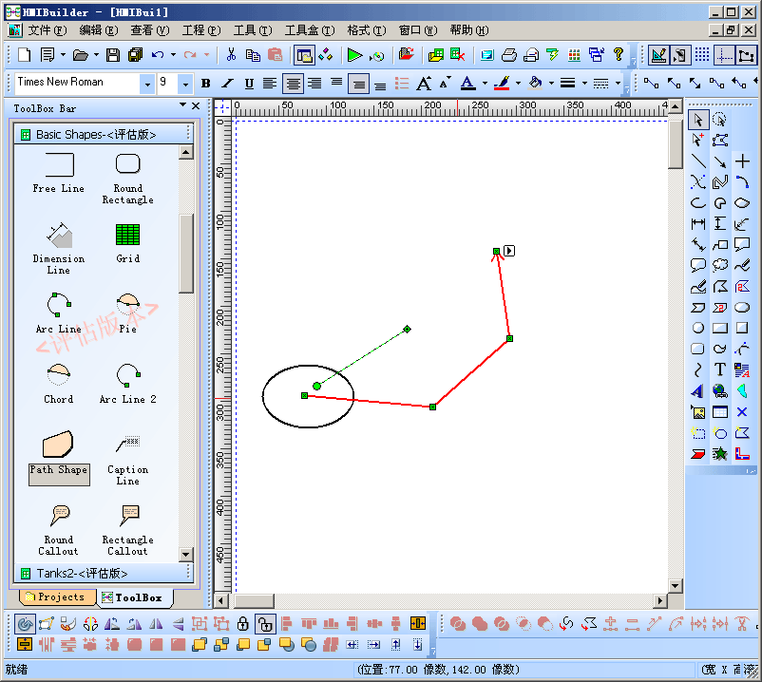
Task: Click the Cut scissors icon
Action: click(x=231, y=55)
